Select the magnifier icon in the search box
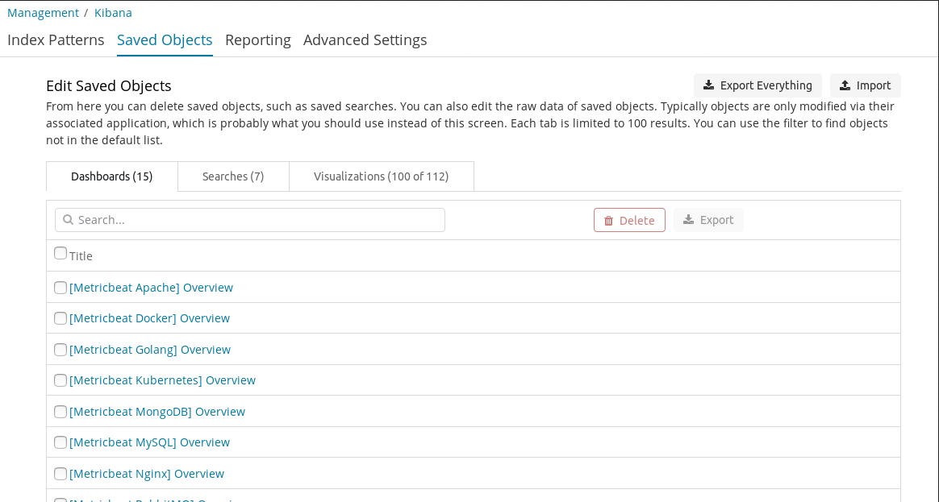This screenshot has height=502, width=939. (69, 220)
